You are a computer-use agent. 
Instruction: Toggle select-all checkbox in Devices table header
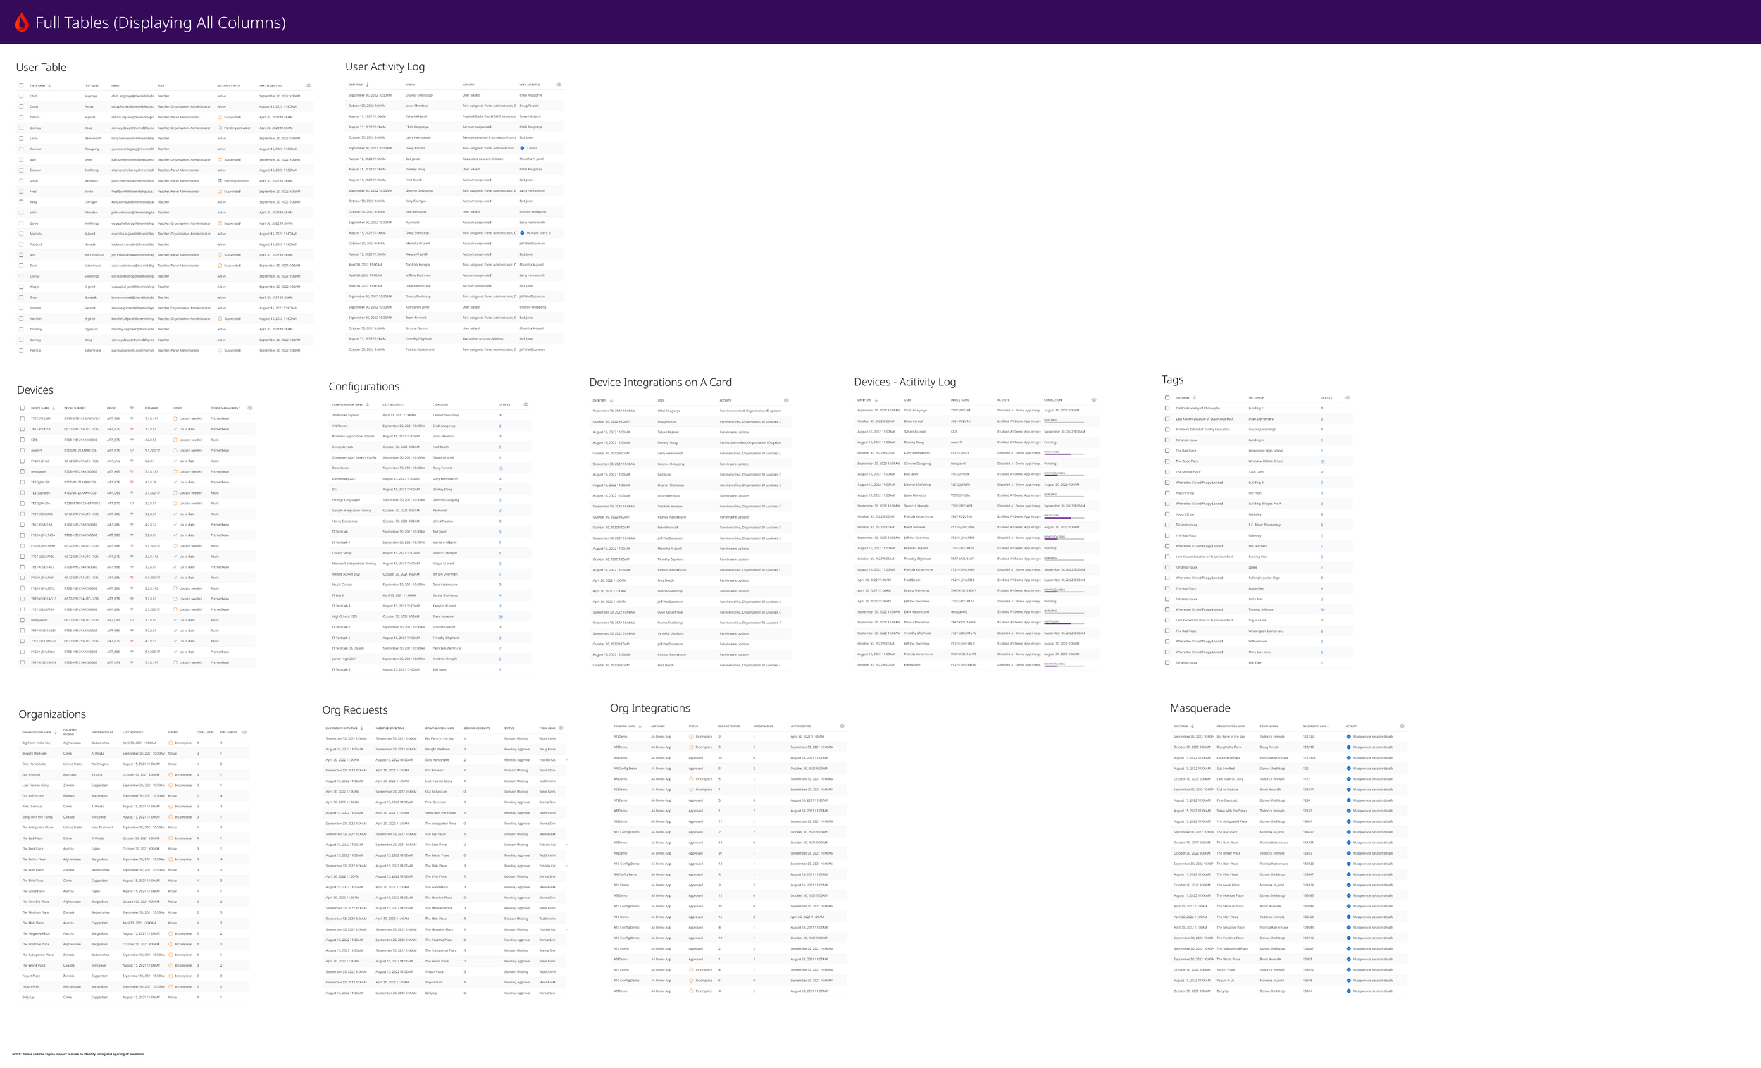pyautogui.click(x=22, y=408)
